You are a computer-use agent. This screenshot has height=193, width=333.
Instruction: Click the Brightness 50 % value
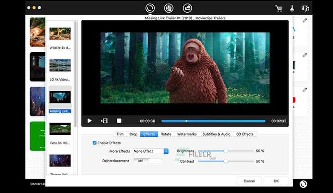click(x=260, y=151)
